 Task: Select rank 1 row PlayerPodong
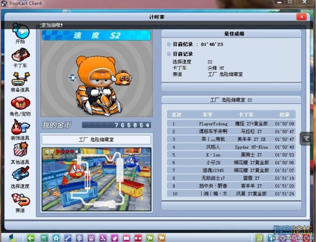click(231, 124)
